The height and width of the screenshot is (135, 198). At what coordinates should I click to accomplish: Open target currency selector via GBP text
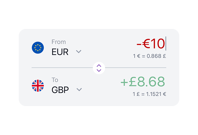[x=60, y=90]
